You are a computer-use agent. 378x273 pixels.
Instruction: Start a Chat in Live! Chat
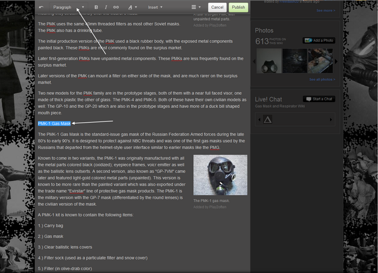point(319,99)
